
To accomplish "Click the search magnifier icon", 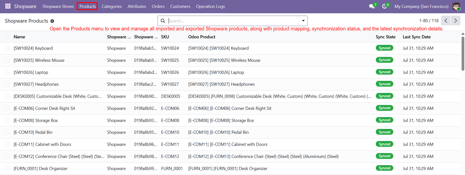I will tap(163, 21).
